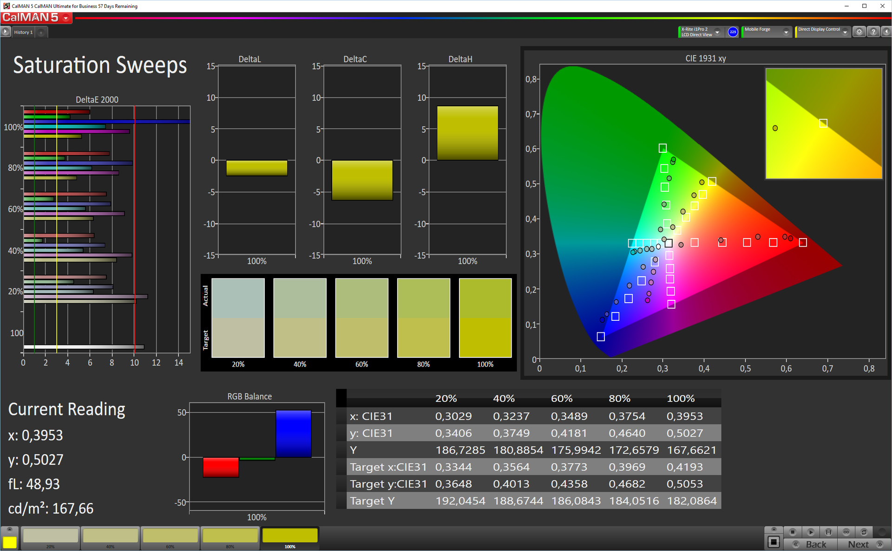Go Back to the previous page
The height and width of the screenshot is (551, 892).
811,544
